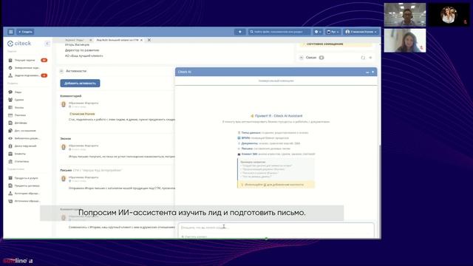Screen dimensions: 473x266
Task: Click the citeck logo
Action: (19, 44)
